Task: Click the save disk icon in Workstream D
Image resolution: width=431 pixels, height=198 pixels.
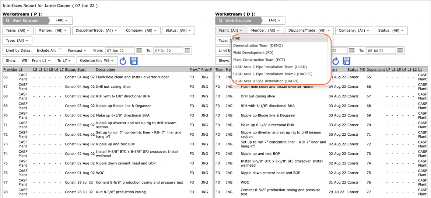Action: pyautogui.click(x=346, y=61)
